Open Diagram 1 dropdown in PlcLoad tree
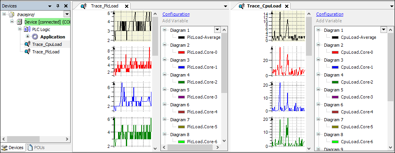The height and width of the screenshot is (153, 395). [x=217, y=30]
